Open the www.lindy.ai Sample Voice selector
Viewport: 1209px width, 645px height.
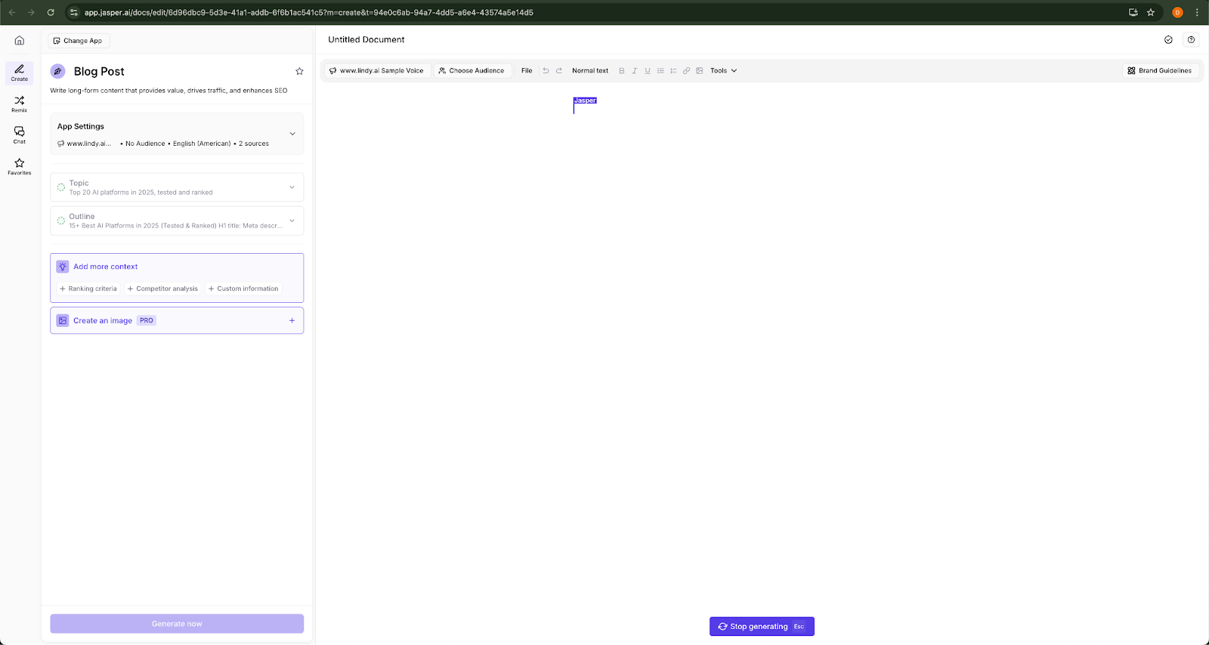coord(376,70)
